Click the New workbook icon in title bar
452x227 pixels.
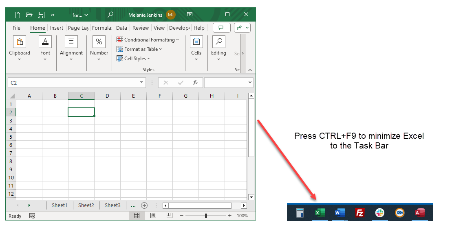(x=18, y=15)
